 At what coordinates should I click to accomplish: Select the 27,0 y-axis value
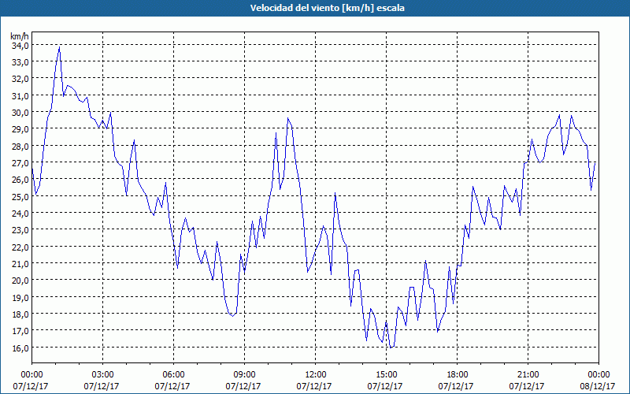(x=20, y=163)
